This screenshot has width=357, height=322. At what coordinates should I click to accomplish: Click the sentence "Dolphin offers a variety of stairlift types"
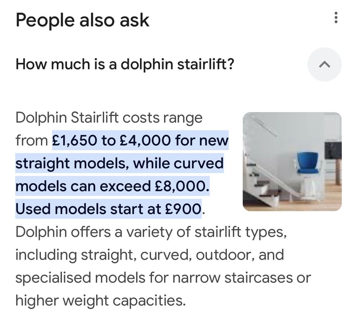[151, 232]
